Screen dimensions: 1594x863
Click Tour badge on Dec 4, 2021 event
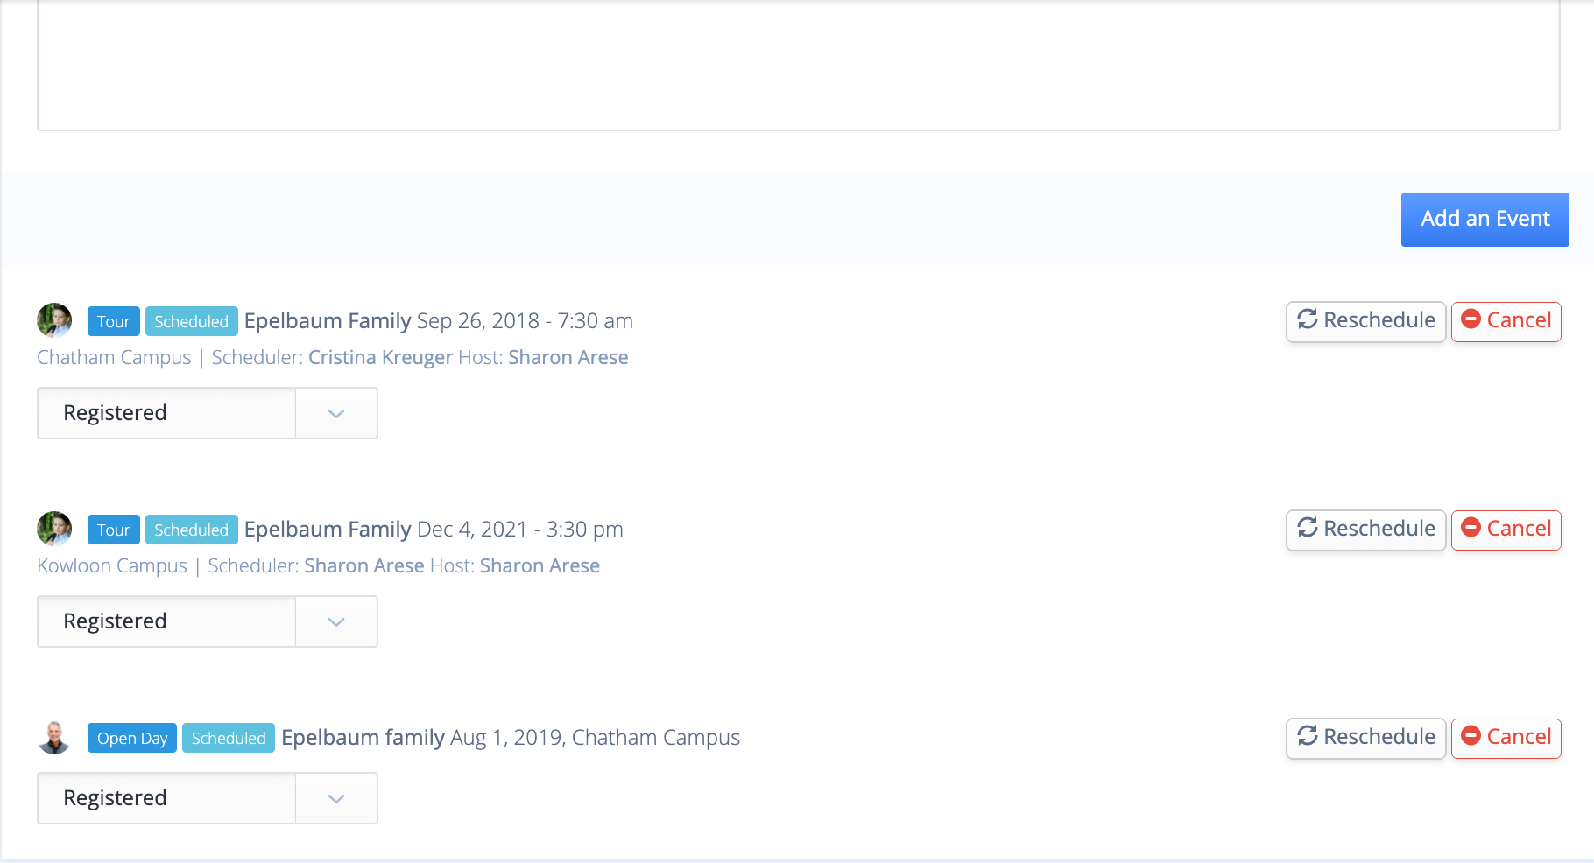(x=114, y=530)
